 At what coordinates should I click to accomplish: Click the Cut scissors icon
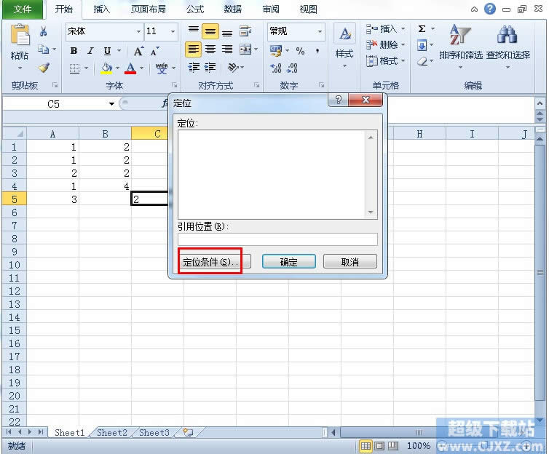click(x=44, y=31)
